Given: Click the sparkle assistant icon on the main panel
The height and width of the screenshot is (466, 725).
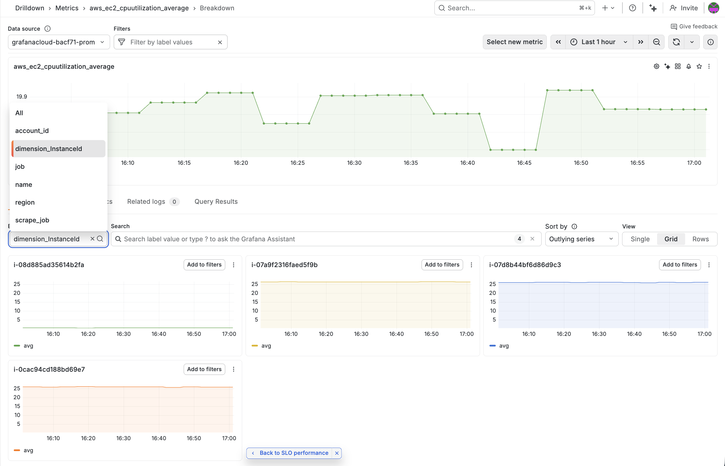Looking at the screenshot, I should [667, 66].
